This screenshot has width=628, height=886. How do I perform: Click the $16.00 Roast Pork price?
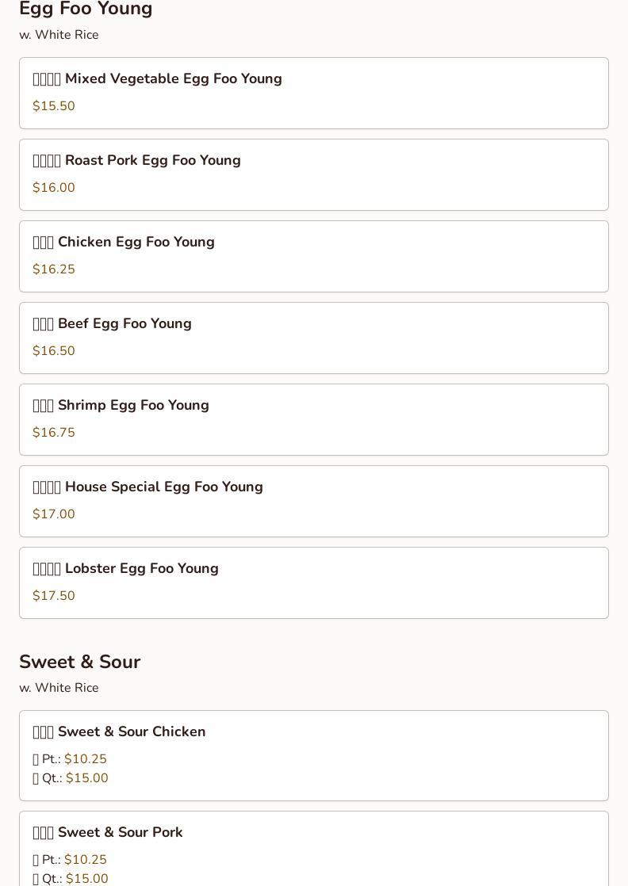[54, 188]
